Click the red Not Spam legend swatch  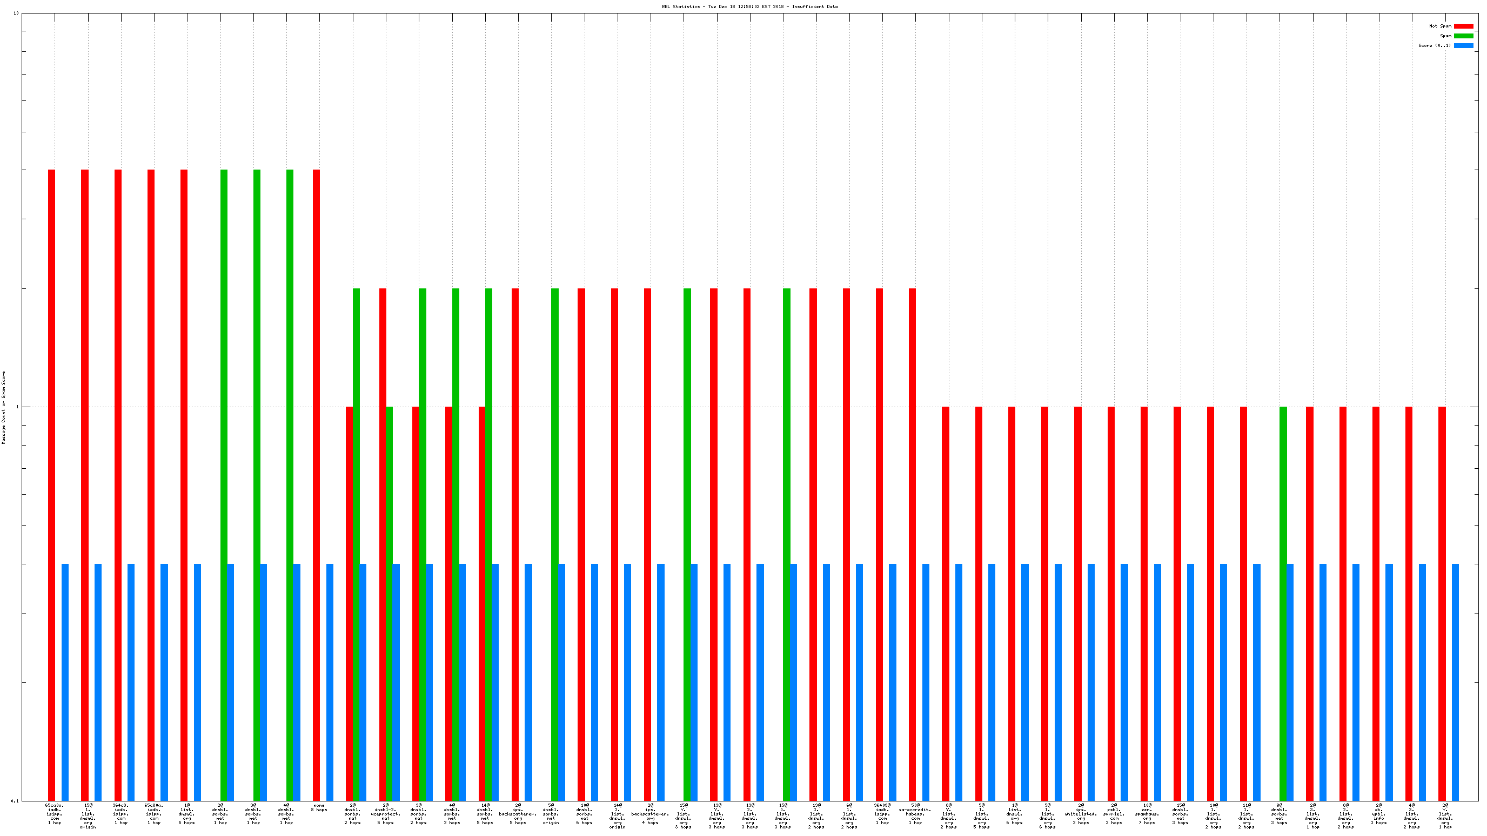(1463, 26)
